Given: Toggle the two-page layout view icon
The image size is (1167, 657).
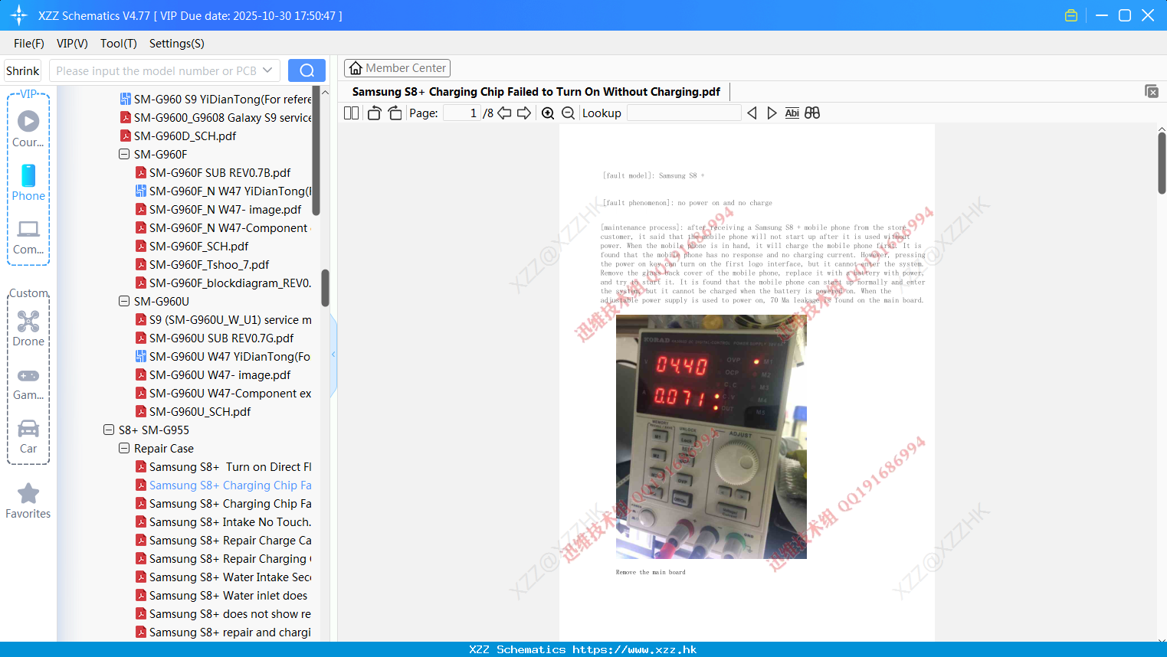Looking at the screenshot, I should [x=352, y=113].
